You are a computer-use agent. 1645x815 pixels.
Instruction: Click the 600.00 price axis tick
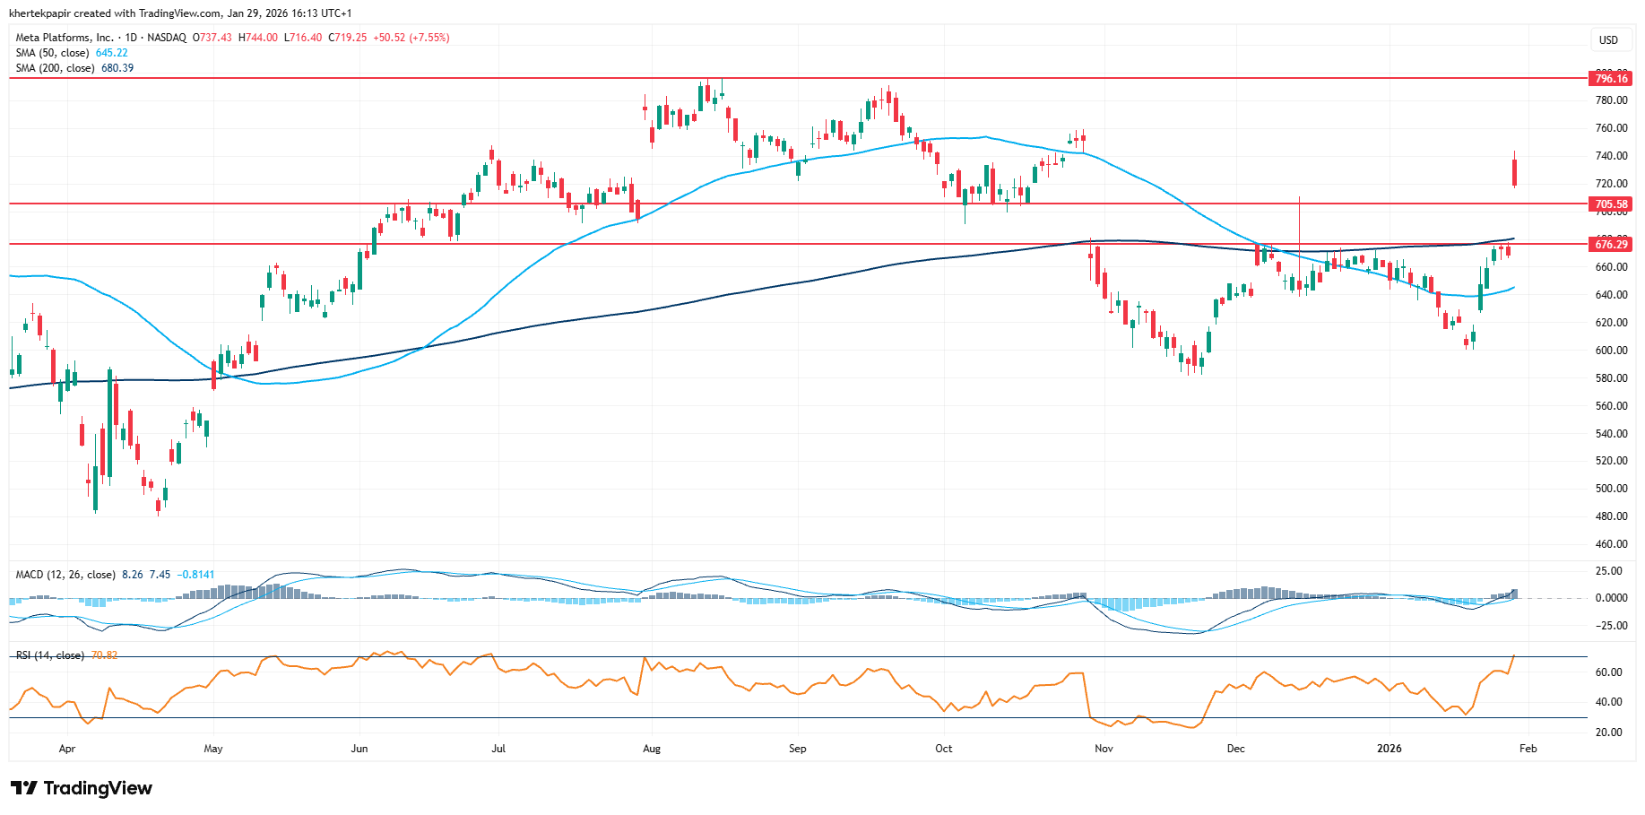(1610, 351)
